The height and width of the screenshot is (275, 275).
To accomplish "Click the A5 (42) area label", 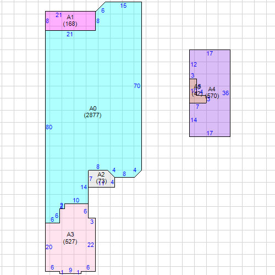I will tap(197, 90).
